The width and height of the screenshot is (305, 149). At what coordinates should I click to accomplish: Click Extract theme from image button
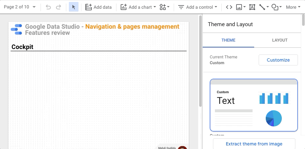click(254, 144)
